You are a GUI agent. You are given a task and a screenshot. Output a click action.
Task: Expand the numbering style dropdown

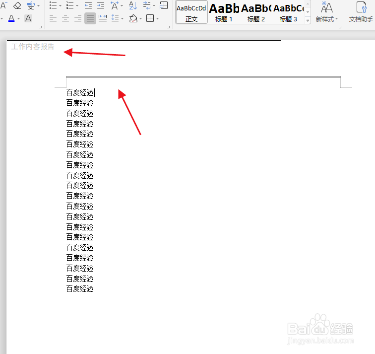point(77,5)
